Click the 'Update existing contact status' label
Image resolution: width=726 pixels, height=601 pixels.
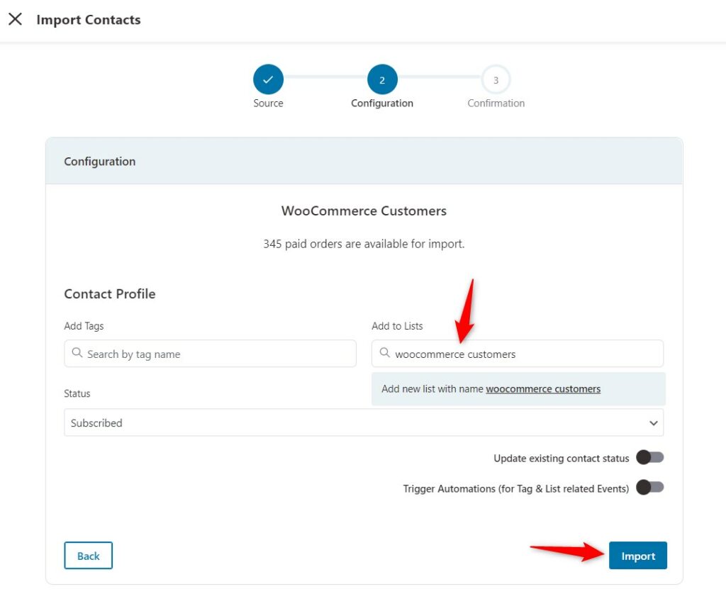pyautogui.click(x=562, y=459)
